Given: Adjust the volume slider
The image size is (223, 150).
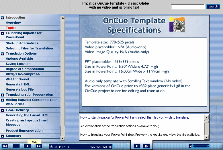Looking at the screenshot, I should tap(201, 146).
